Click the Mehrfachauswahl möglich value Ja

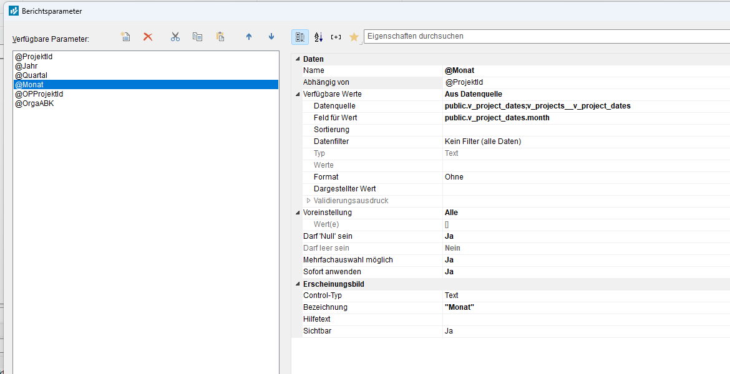(x=449, y=260)
